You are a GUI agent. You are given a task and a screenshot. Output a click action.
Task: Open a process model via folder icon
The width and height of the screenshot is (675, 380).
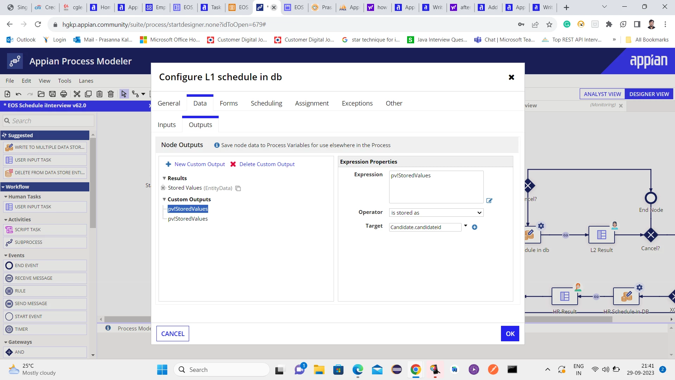click(41, 94)
